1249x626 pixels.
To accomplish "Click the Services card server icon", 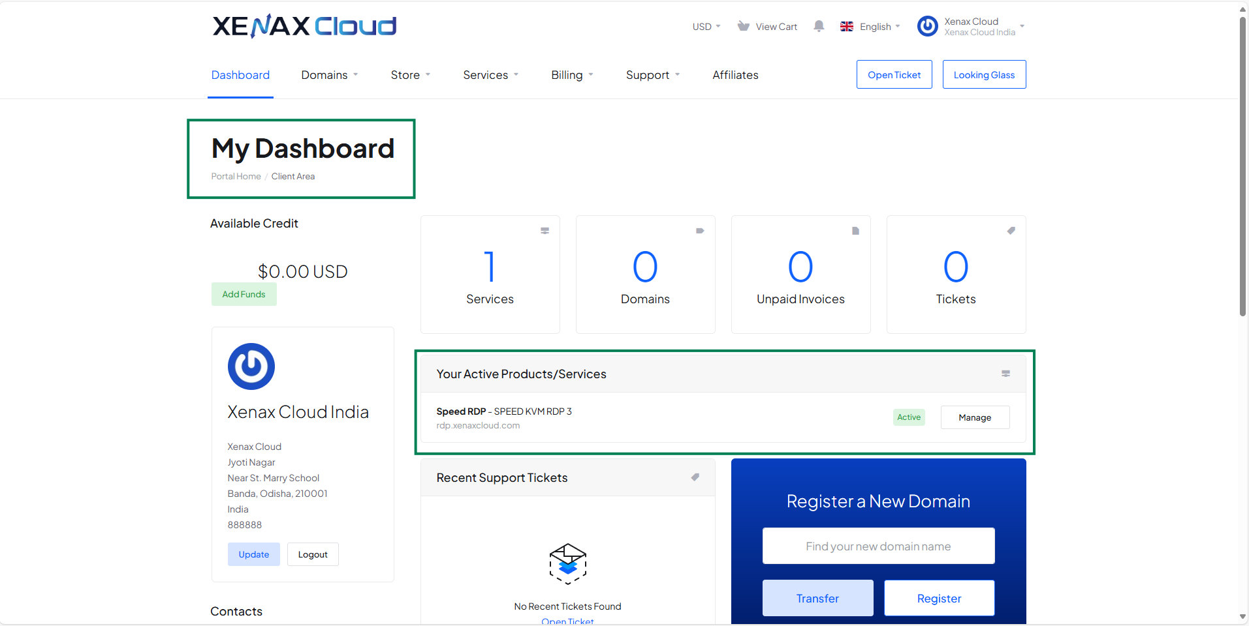I will 545,231.
